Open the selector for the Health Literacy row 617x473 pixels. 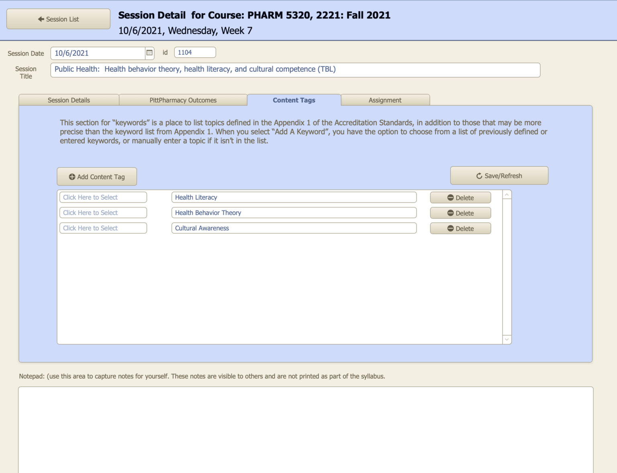click(103, 197)
